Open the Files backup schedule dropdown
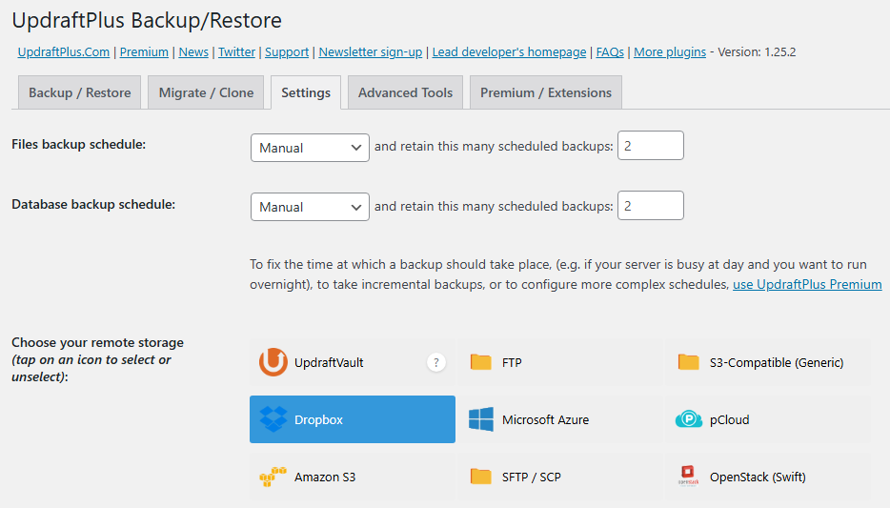 tap(310, 148)
